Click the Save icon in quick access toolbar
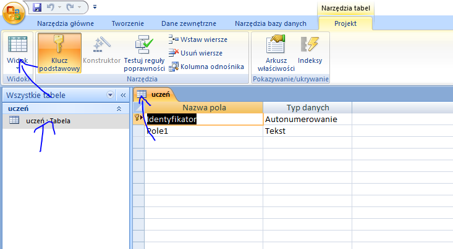 pyautogui.click(x=36, y=8)
